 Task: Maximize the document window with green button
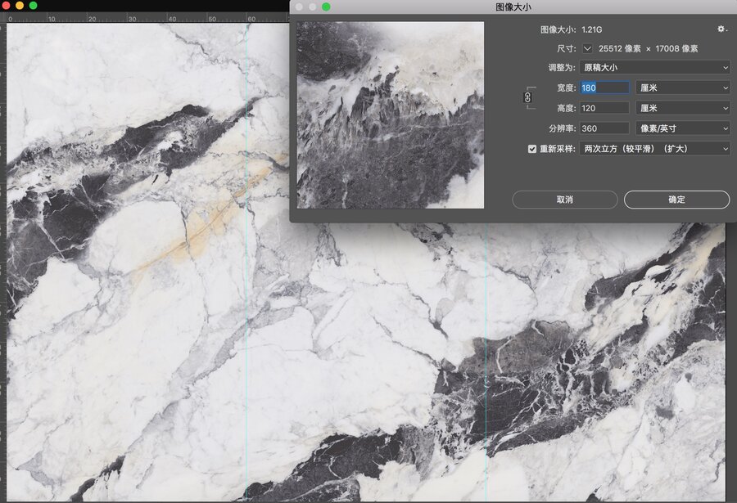pyautogui.click(x=33, y=6)
